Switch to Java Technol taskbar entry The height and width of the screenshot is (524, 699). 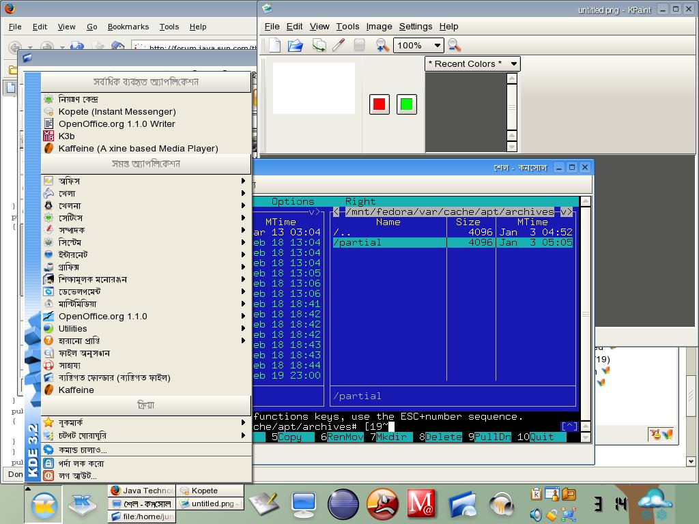[x=142, y=491]
